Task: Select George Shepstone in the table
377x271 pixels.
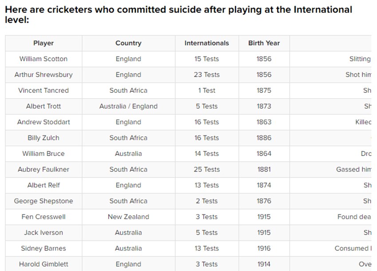Action: point(43,201)
